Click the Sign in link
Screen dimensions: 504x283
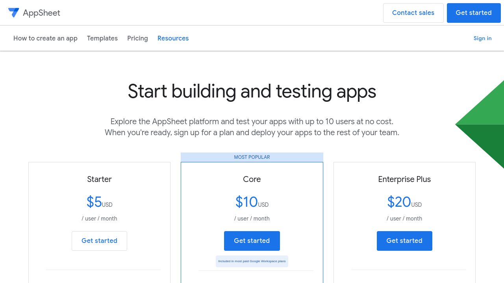(x=482, y=38)
